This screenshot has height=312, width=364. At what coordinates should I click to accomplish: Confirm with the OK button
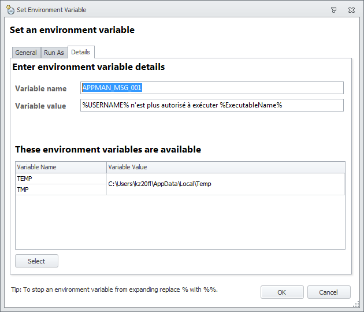[281, 292]
